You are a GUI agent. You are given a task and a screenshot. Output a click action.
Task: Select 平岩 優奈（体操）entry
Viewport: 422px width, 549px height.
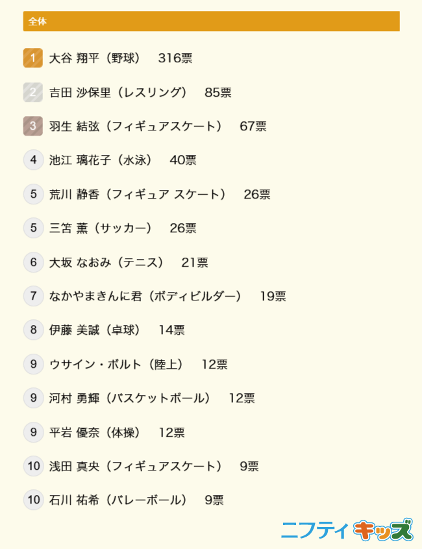click(95, 432)
